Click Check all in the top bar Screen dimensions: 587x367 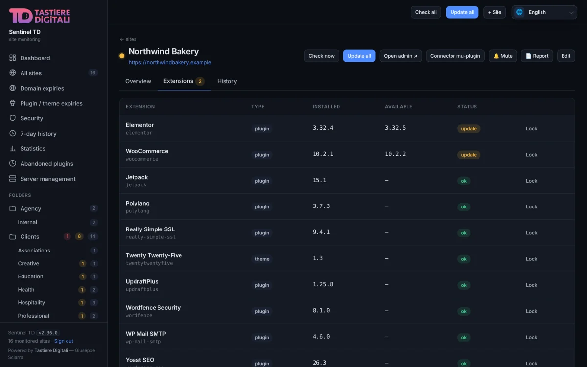click(x=426, y=12)
